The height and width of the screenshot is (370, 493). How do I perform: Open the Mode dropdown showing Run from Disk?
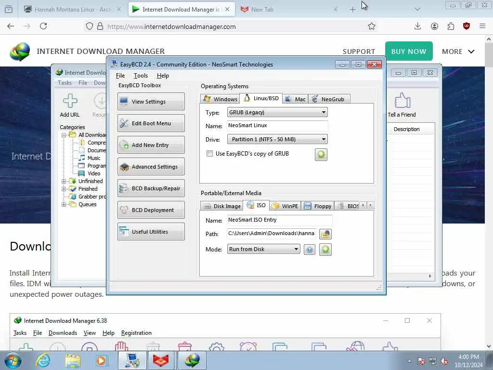(x=263, y=249)
